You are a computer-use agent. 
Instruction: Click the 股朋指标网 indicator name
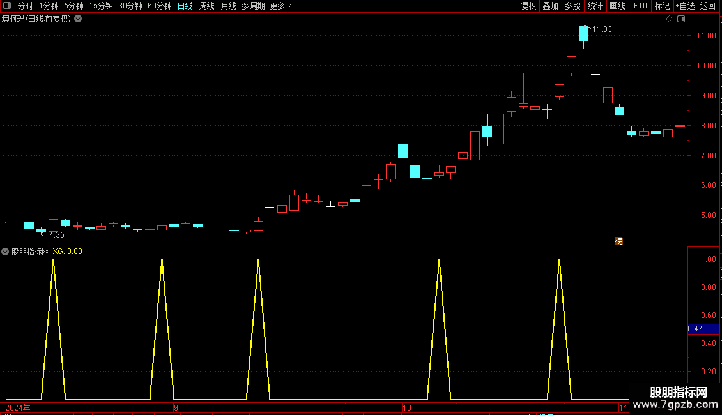pos(31,252)
